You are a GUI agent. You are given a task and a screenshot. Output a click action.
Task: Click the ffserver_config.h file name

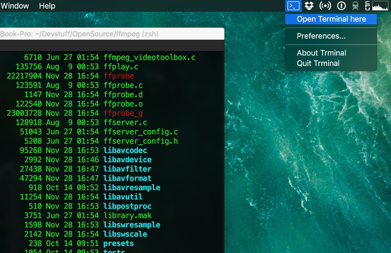click(140, 141)
